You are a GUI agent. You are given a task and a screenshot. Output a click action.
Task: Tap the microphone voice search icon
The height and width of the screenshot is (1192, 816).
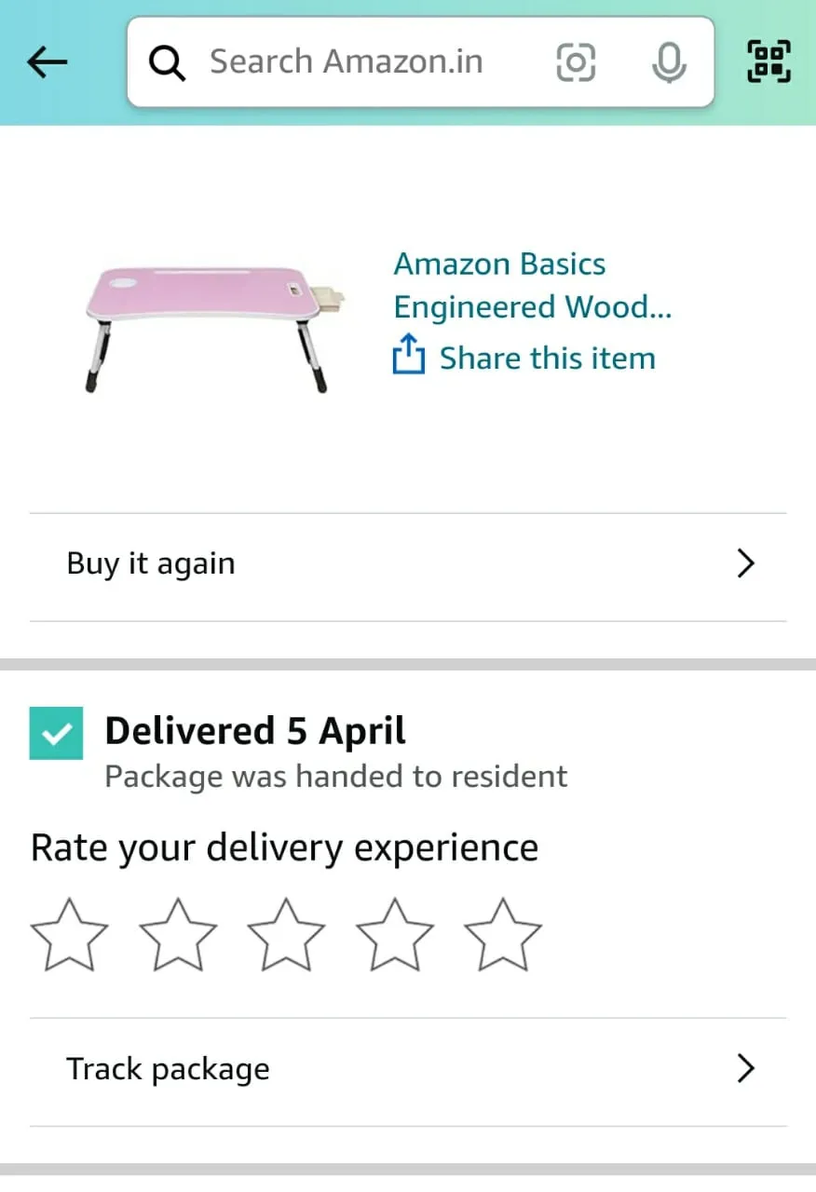668,63
